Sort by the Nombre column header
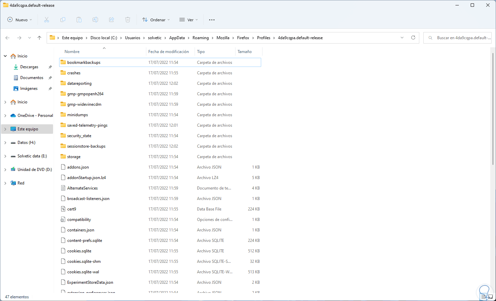496x301 pixels. 72,52
